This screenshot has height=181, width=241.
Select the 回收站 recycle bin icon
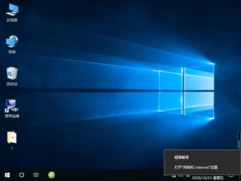[11, 75]
